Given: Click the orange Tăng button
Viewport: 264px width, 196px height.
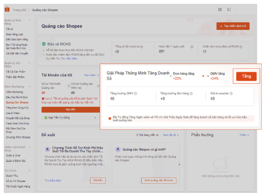Looking at the screenshot, I should coord(247,76).
